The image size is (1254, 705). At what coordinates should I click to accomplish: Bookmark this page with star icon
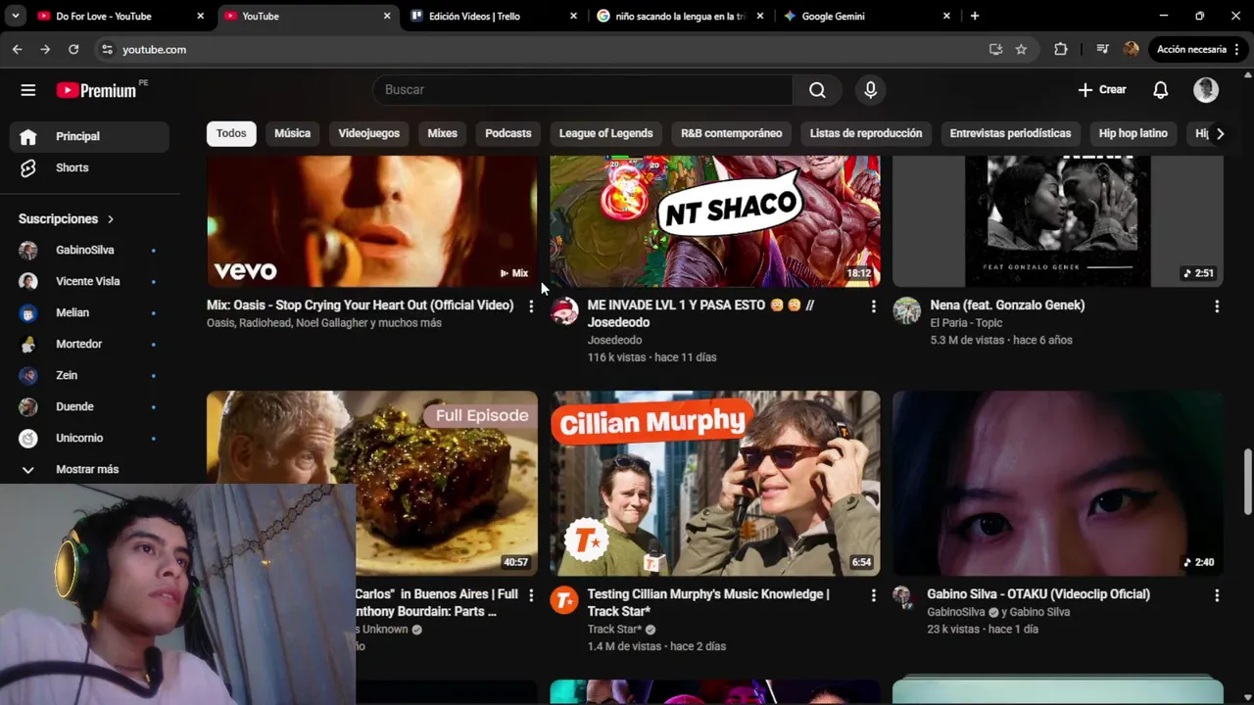[1021, 49]
